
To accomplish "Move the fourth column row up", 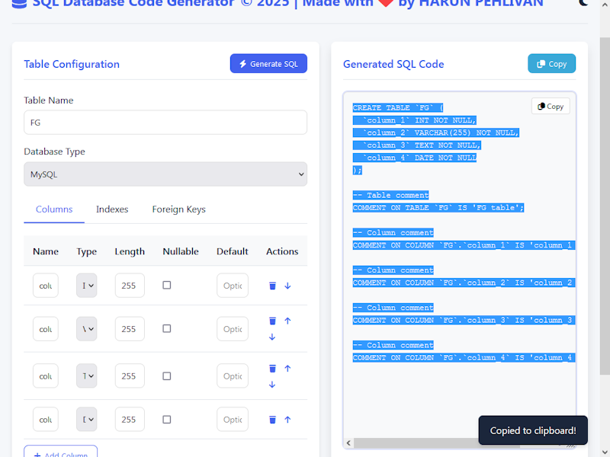I will point(287,419).
